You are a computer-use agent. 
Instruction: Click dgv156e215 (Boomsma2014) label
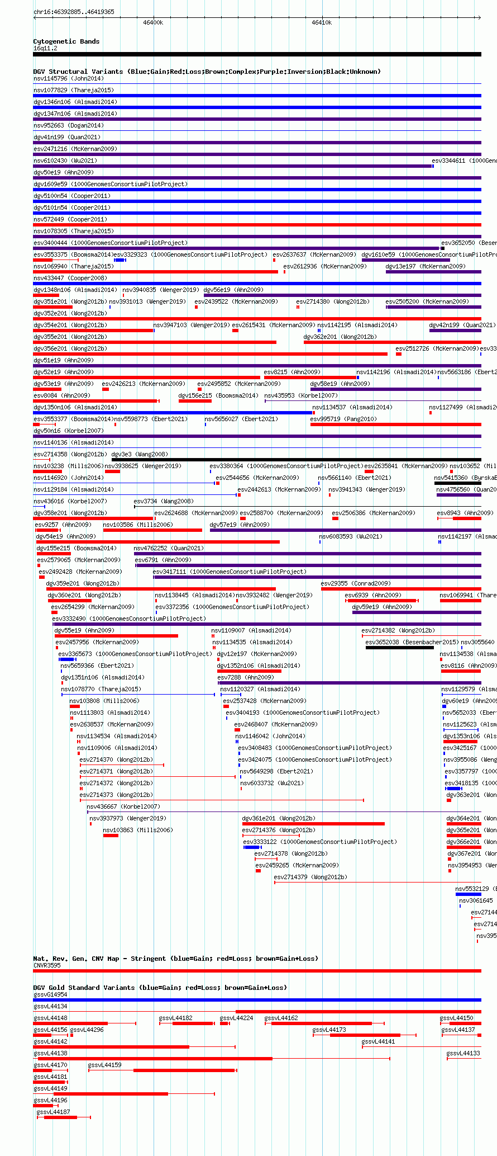pos(218,395)
